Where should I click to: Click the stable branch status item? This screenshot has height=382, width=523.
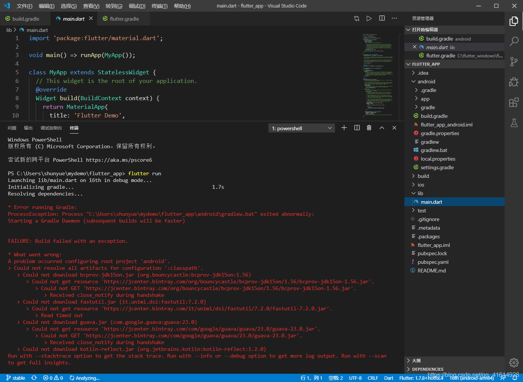(15, 378)
